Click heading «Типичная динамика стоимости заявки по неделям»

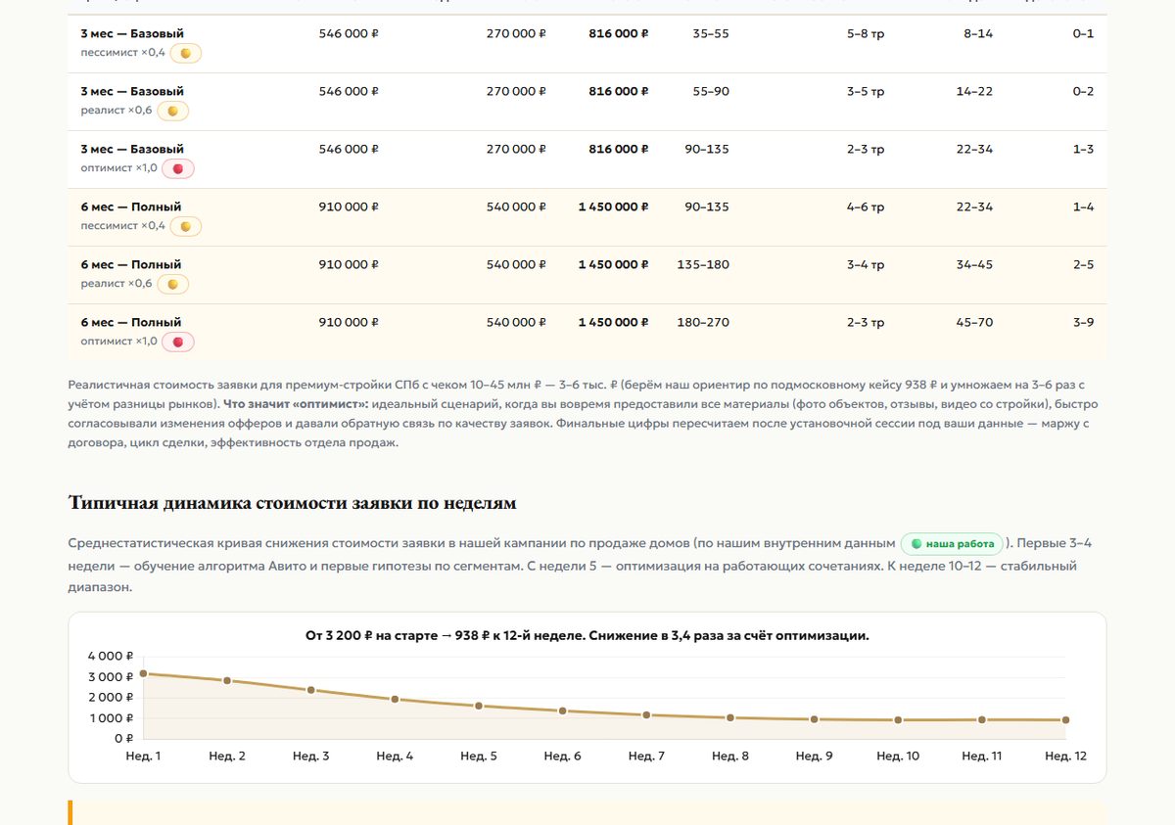coord(292,503)
